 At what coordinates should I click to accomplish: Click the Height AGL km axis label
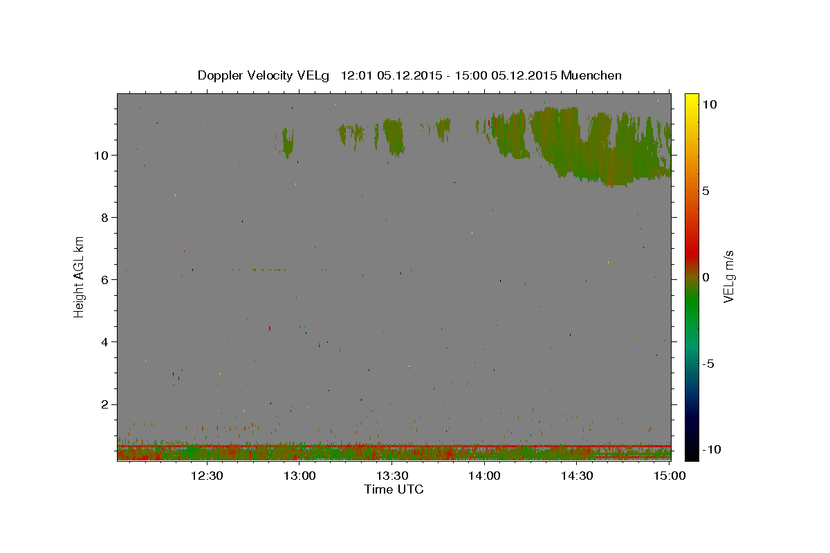point(80,276)
